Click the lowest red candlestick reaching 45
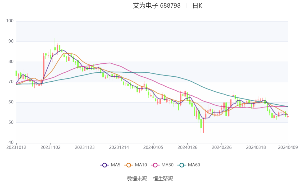 [203, 125]
